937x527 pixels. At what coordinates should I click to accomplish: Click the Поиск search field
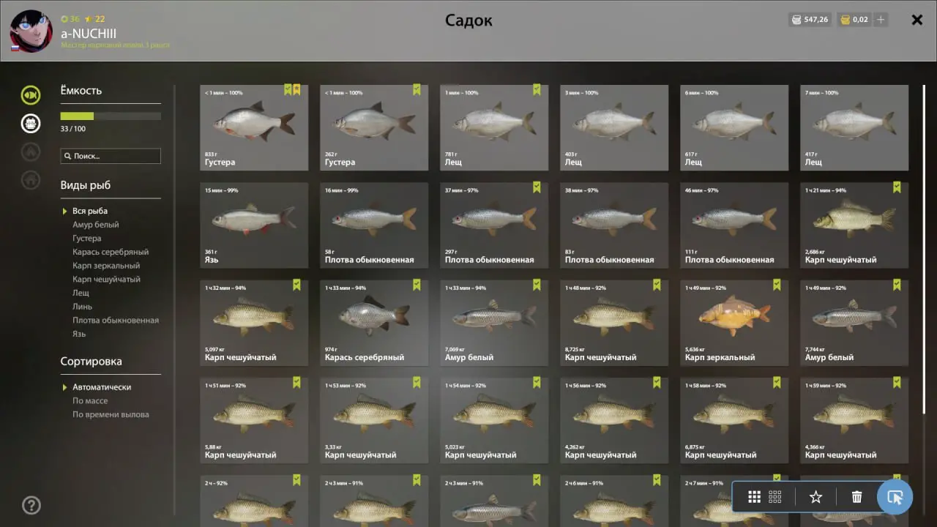pos(111,156)
